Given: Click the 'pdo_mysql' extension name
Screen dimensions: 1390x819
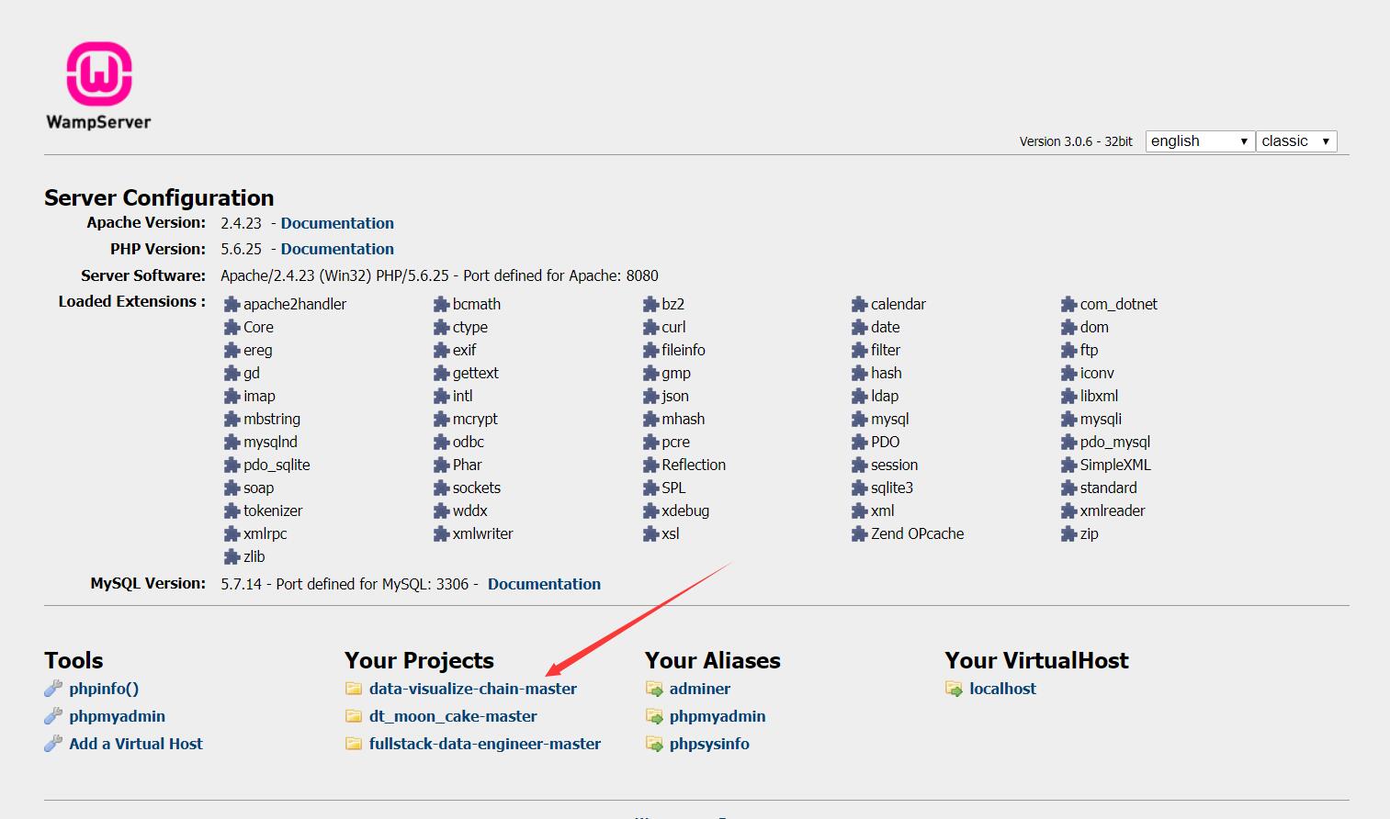Looking at the screenshot, I should (1115, 442).
